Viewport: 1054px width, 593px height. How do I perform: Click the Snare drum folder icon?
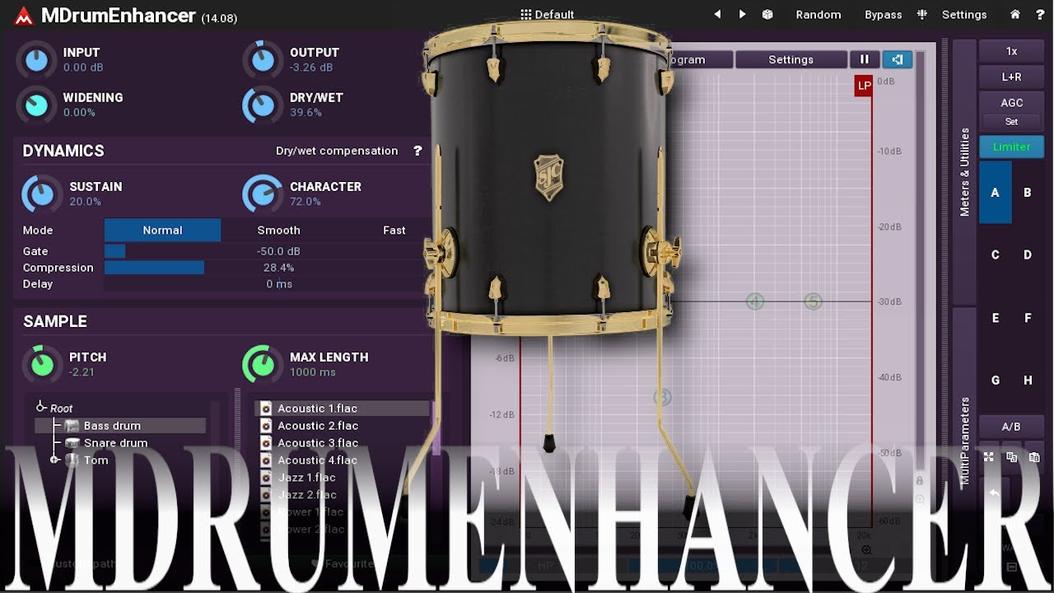[72, 443]
